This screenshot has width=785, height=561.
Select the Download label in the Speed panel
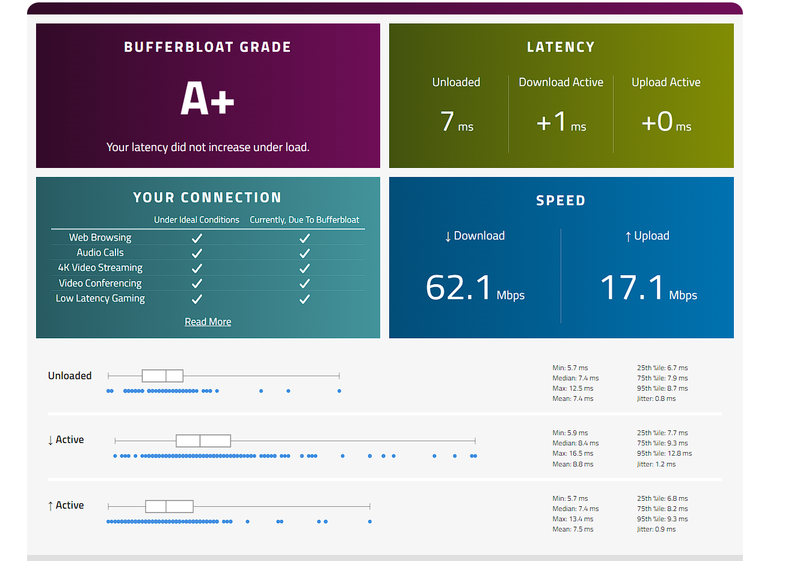pos(475,236)
